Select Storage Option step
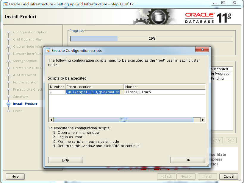Screen dimensions: 244x183 point(25,61)
